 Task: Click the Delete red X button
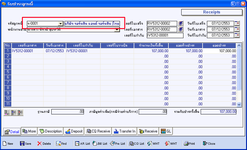(44, 143)
